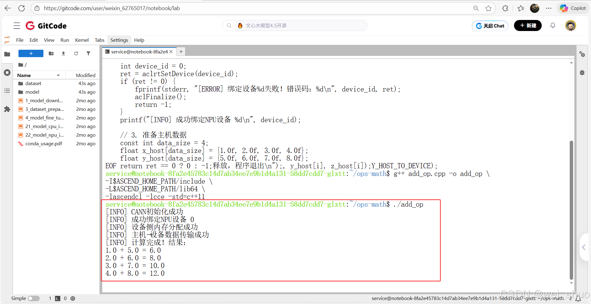Viewport: 591px width, 304px height.
Task: Toggle Simple mode switch
Action: click(x=34, y=298)
